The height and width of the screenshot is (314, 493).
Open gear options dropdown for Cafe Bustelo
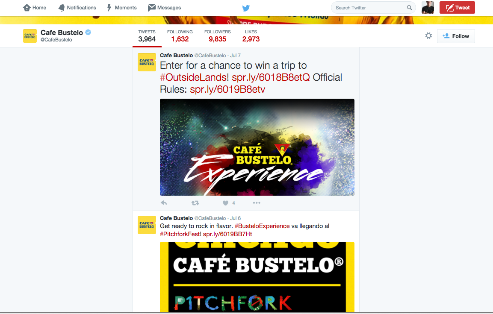click(428, 36)
